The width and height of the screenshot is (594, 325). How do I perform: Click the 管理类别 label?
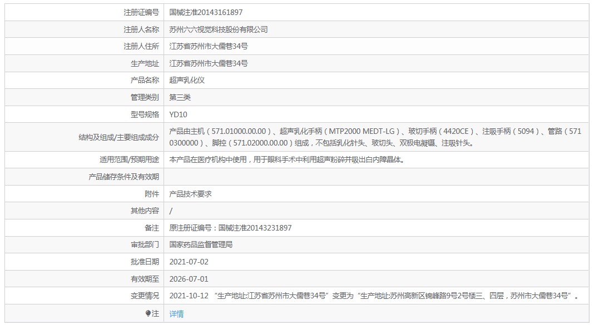click(x=145, y=97)
